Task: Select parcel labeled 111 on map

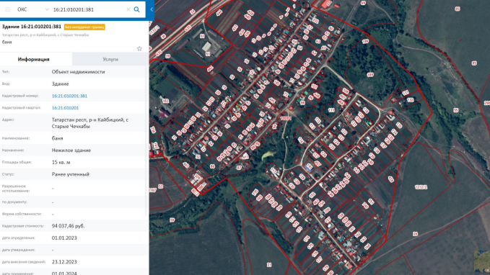Action: (331, 110)
